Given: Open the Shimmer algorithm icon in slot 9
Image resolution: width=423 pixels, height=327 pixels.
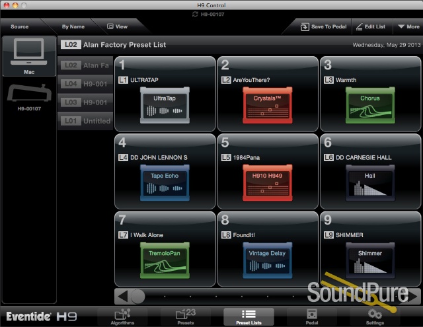Looking at the screenshot, I should point(370,260).
